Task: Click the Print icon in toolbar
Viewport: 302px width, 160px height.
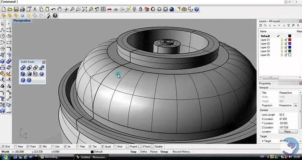Action: pyautogui.click(x=22, y=9)
